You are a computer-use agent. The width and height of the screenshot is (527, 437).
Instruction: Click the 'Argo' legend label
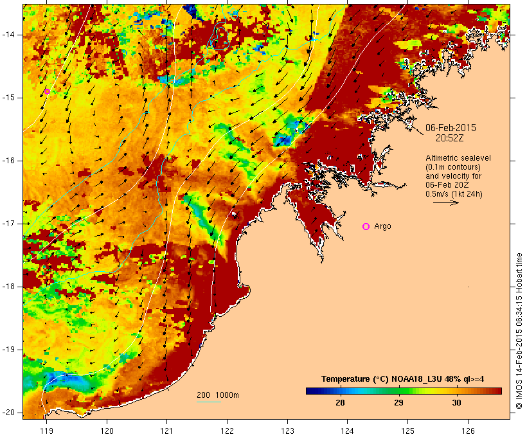click(382, 226)
